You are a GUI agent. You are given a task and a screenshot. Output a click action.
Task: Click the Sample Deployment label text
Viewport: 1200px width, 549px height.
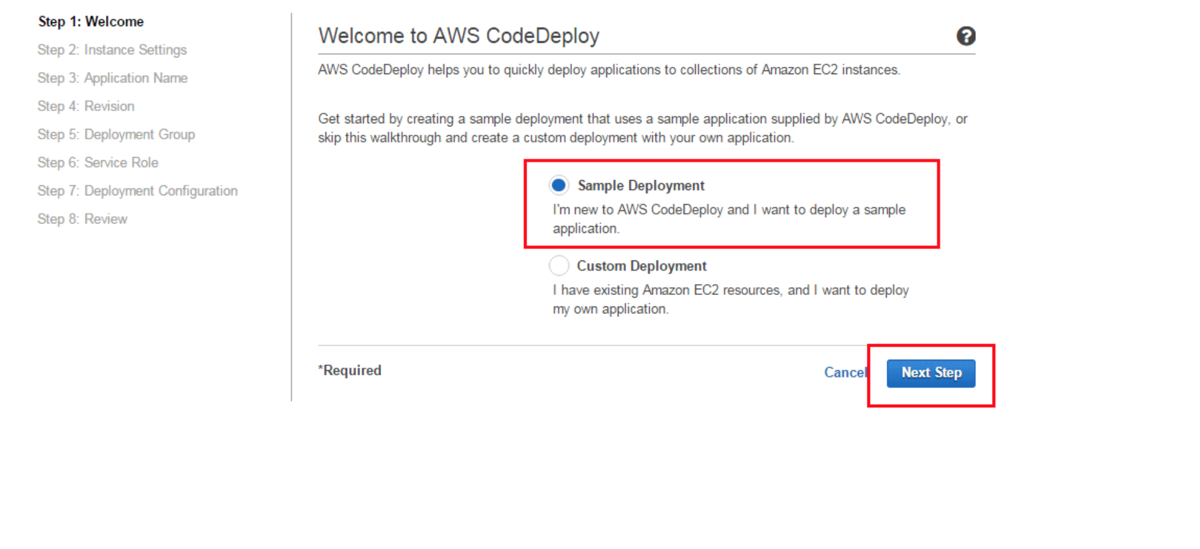[x=641, y=186]
